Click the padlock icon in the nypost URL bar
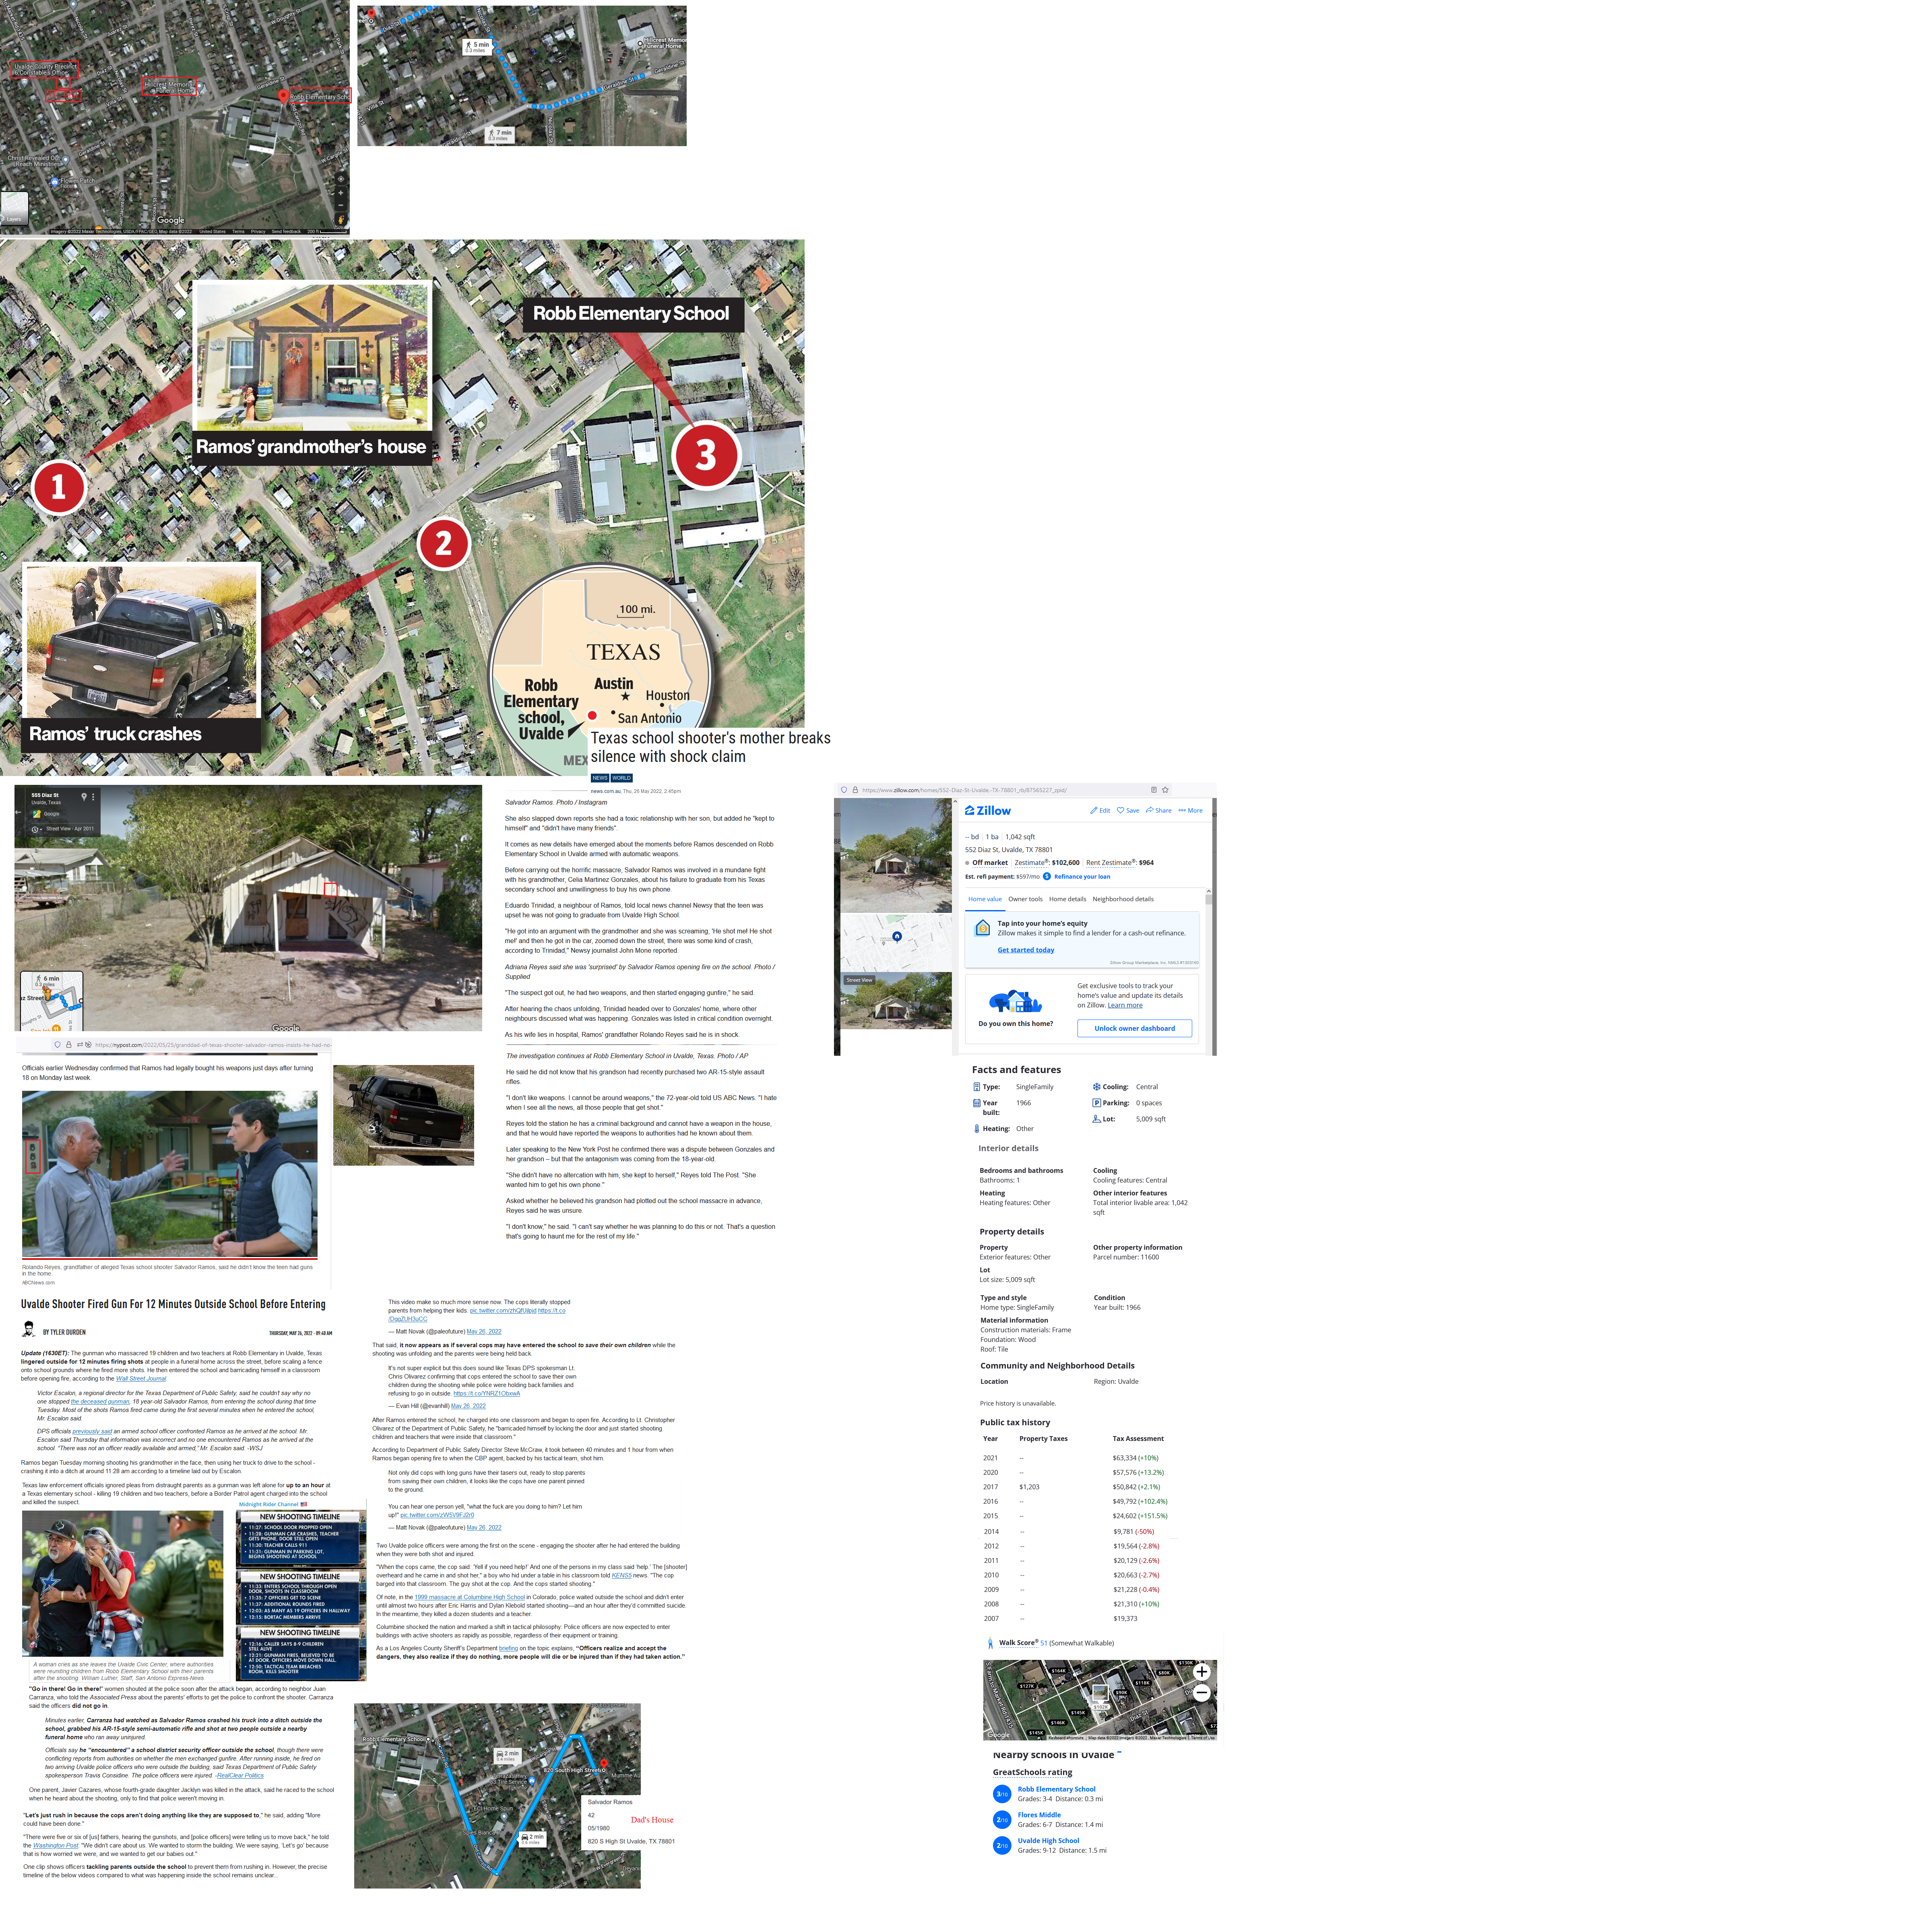The width and height of the screenshot is (1932, 1932). pyautogui.click(x=68, y=1045)
